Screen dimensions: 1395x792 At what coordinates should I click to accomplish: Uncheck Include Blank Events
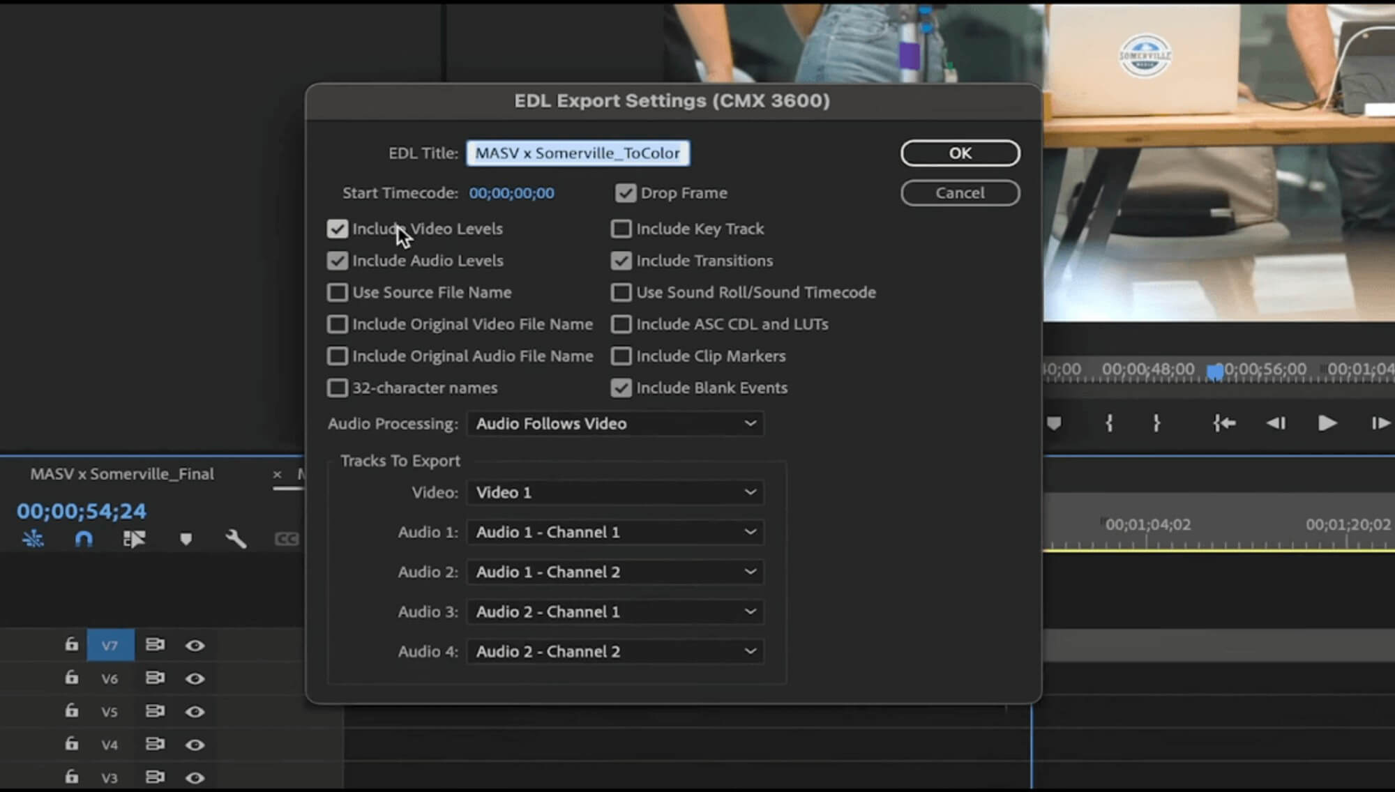pos(621,388)
